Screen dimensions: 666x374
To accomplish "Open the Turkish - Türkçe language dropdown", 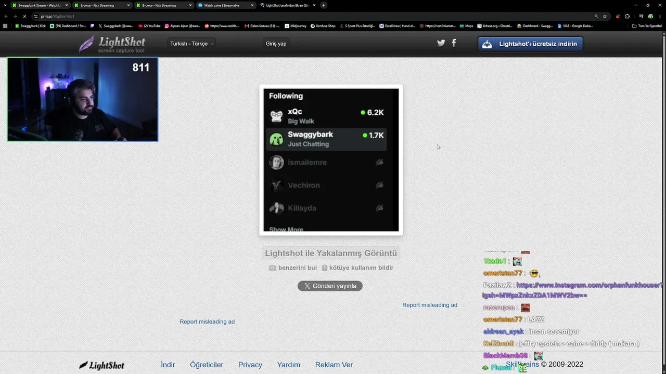I will 191,44.
